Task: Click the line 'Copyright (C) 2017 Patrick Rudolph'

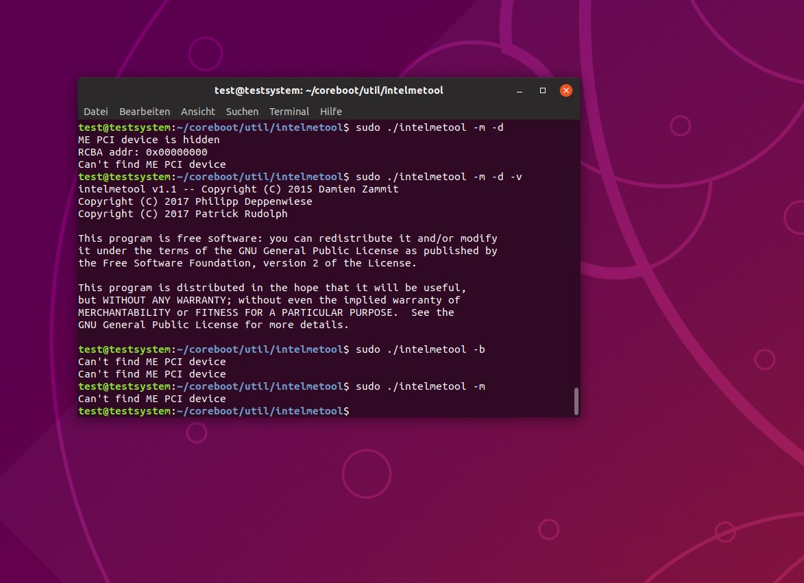Action: click(x=182, y=214)
